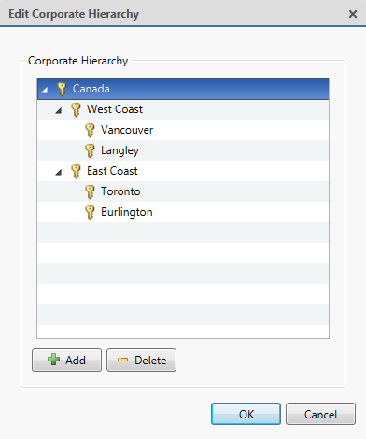This screenshot has height=439, width=366.
Task: Collapse the Canada tree node
Action: [x=45, y=91]
